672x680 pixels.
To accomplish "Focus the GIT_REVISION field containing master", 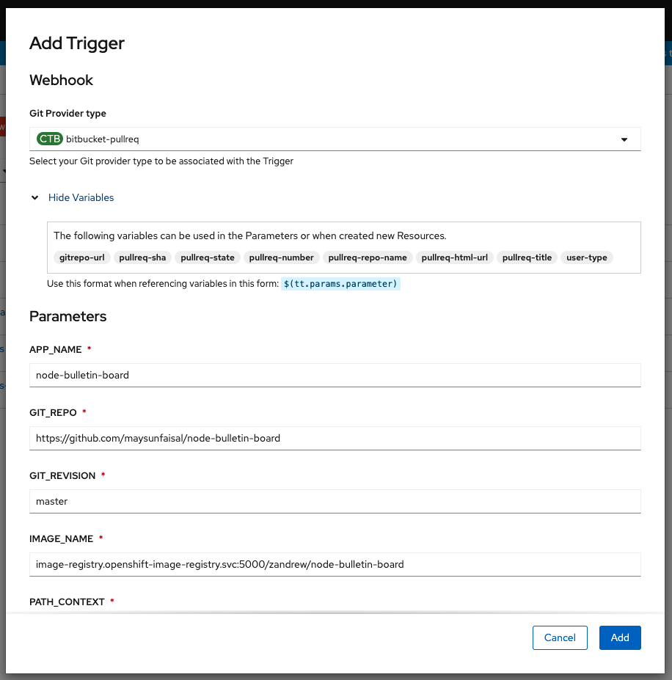I will tap(335, 501).
